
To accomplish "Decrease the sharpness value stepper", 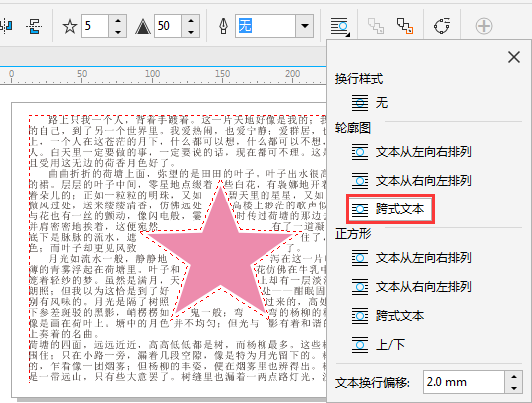I will click(x=191, y=32).
